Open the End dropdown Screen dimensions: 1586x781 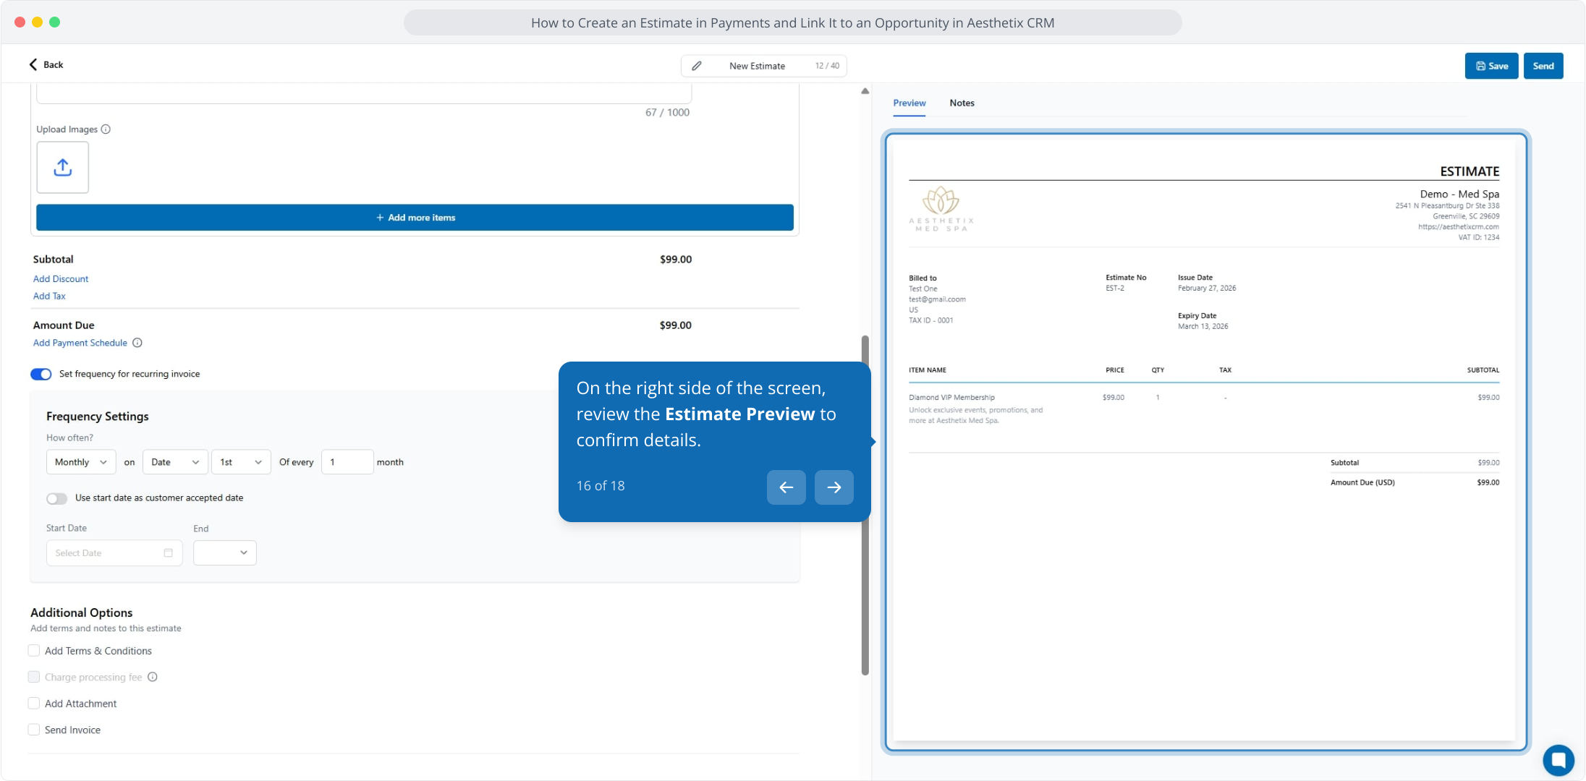224,553
